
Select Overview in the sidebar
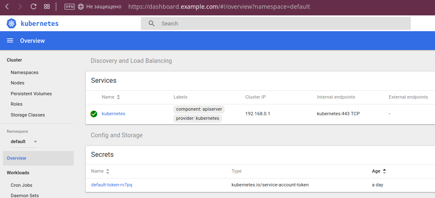(17, 158)
